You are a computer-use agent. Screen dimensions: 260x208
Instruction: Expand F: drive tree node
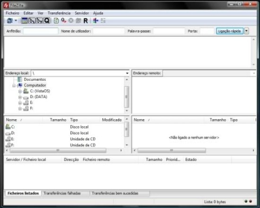pyautogui.click(x=20, y=109)
